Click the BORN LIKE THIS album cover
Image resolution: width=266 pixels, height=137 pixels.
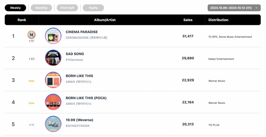tap(53, 80)
